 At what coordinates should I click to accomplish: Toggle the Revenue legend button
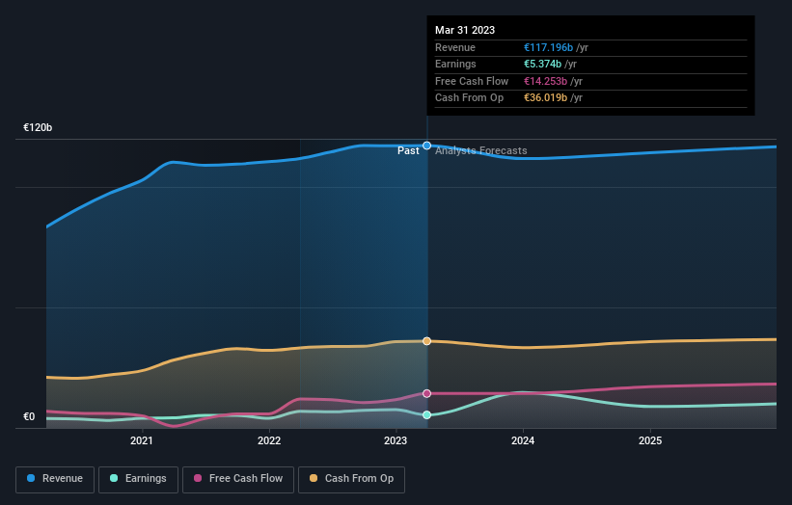[55, 479]
